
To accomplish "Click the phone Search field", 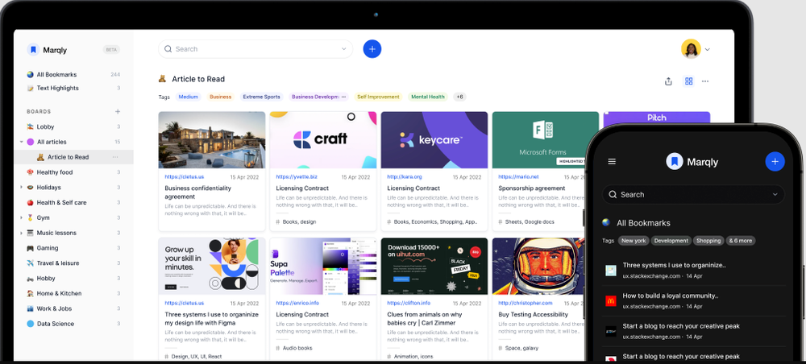I will (x=693, y=195).
